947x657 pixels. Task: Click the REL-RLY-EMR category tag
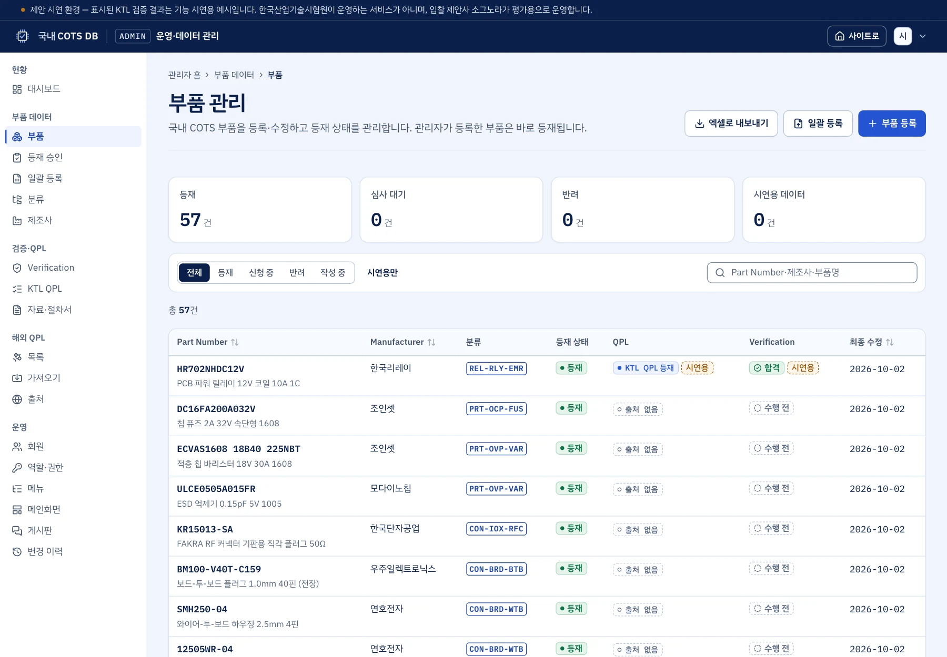(496, 368)
